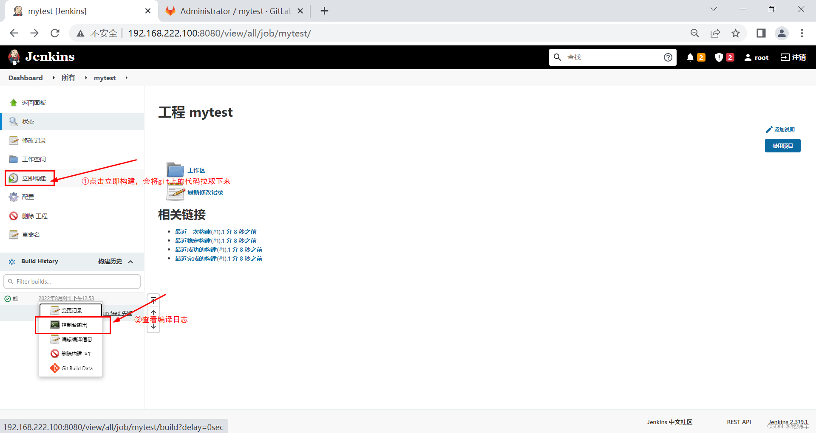Viewport: 816px width, 433px height.
Task: Open the browser tab search dropdown
Action: point(713,9)
